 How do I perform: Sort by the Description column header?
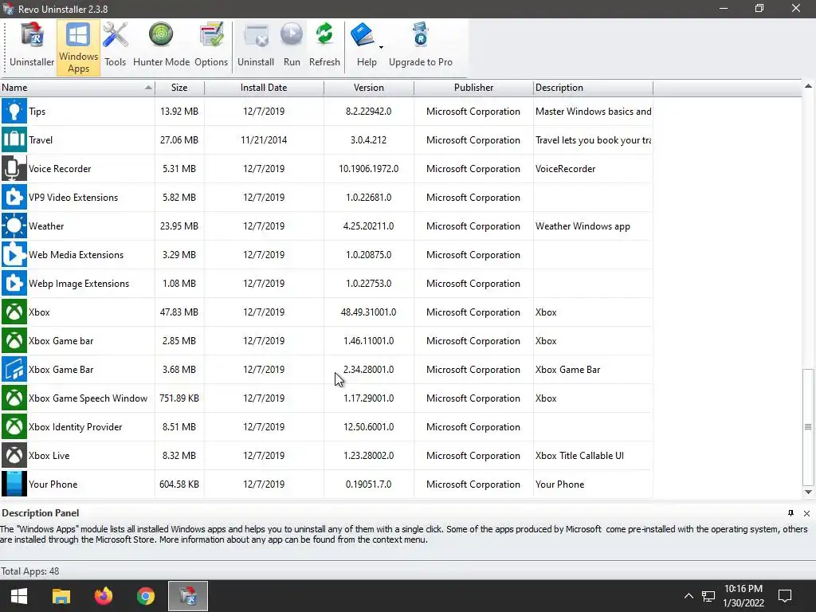593,88
